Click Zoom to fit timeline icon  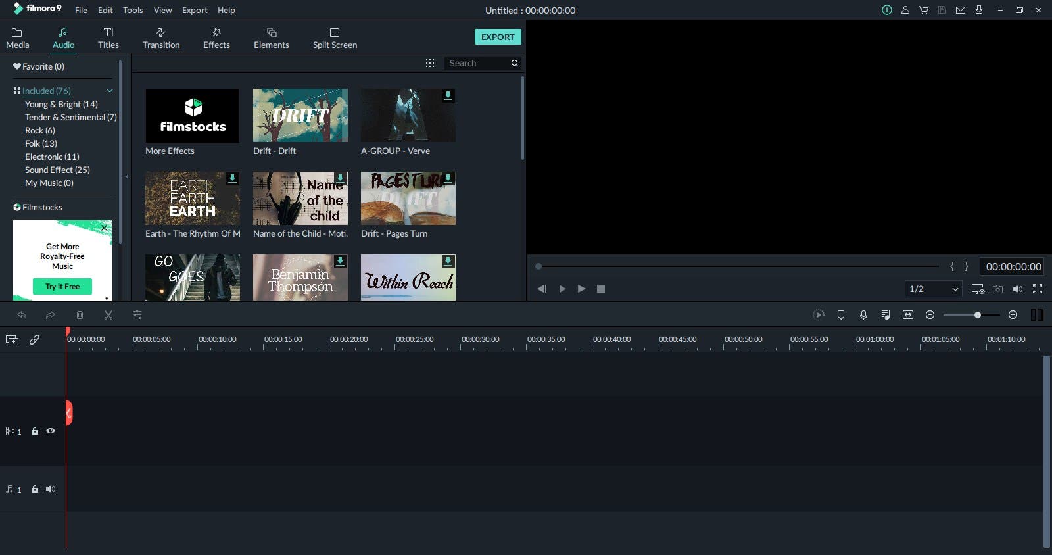[x=908, y=315]
